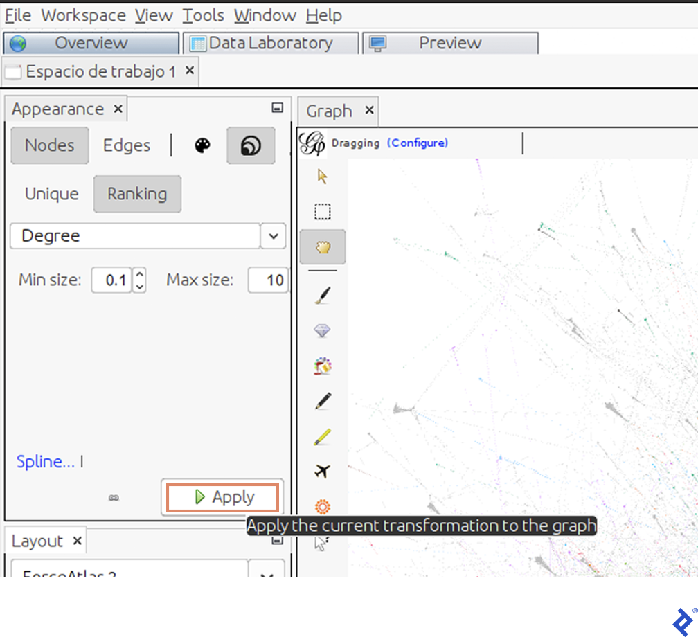Minimize the Appearance panel
The height and width of the screenshot is (637, 698).
[277, 108]
